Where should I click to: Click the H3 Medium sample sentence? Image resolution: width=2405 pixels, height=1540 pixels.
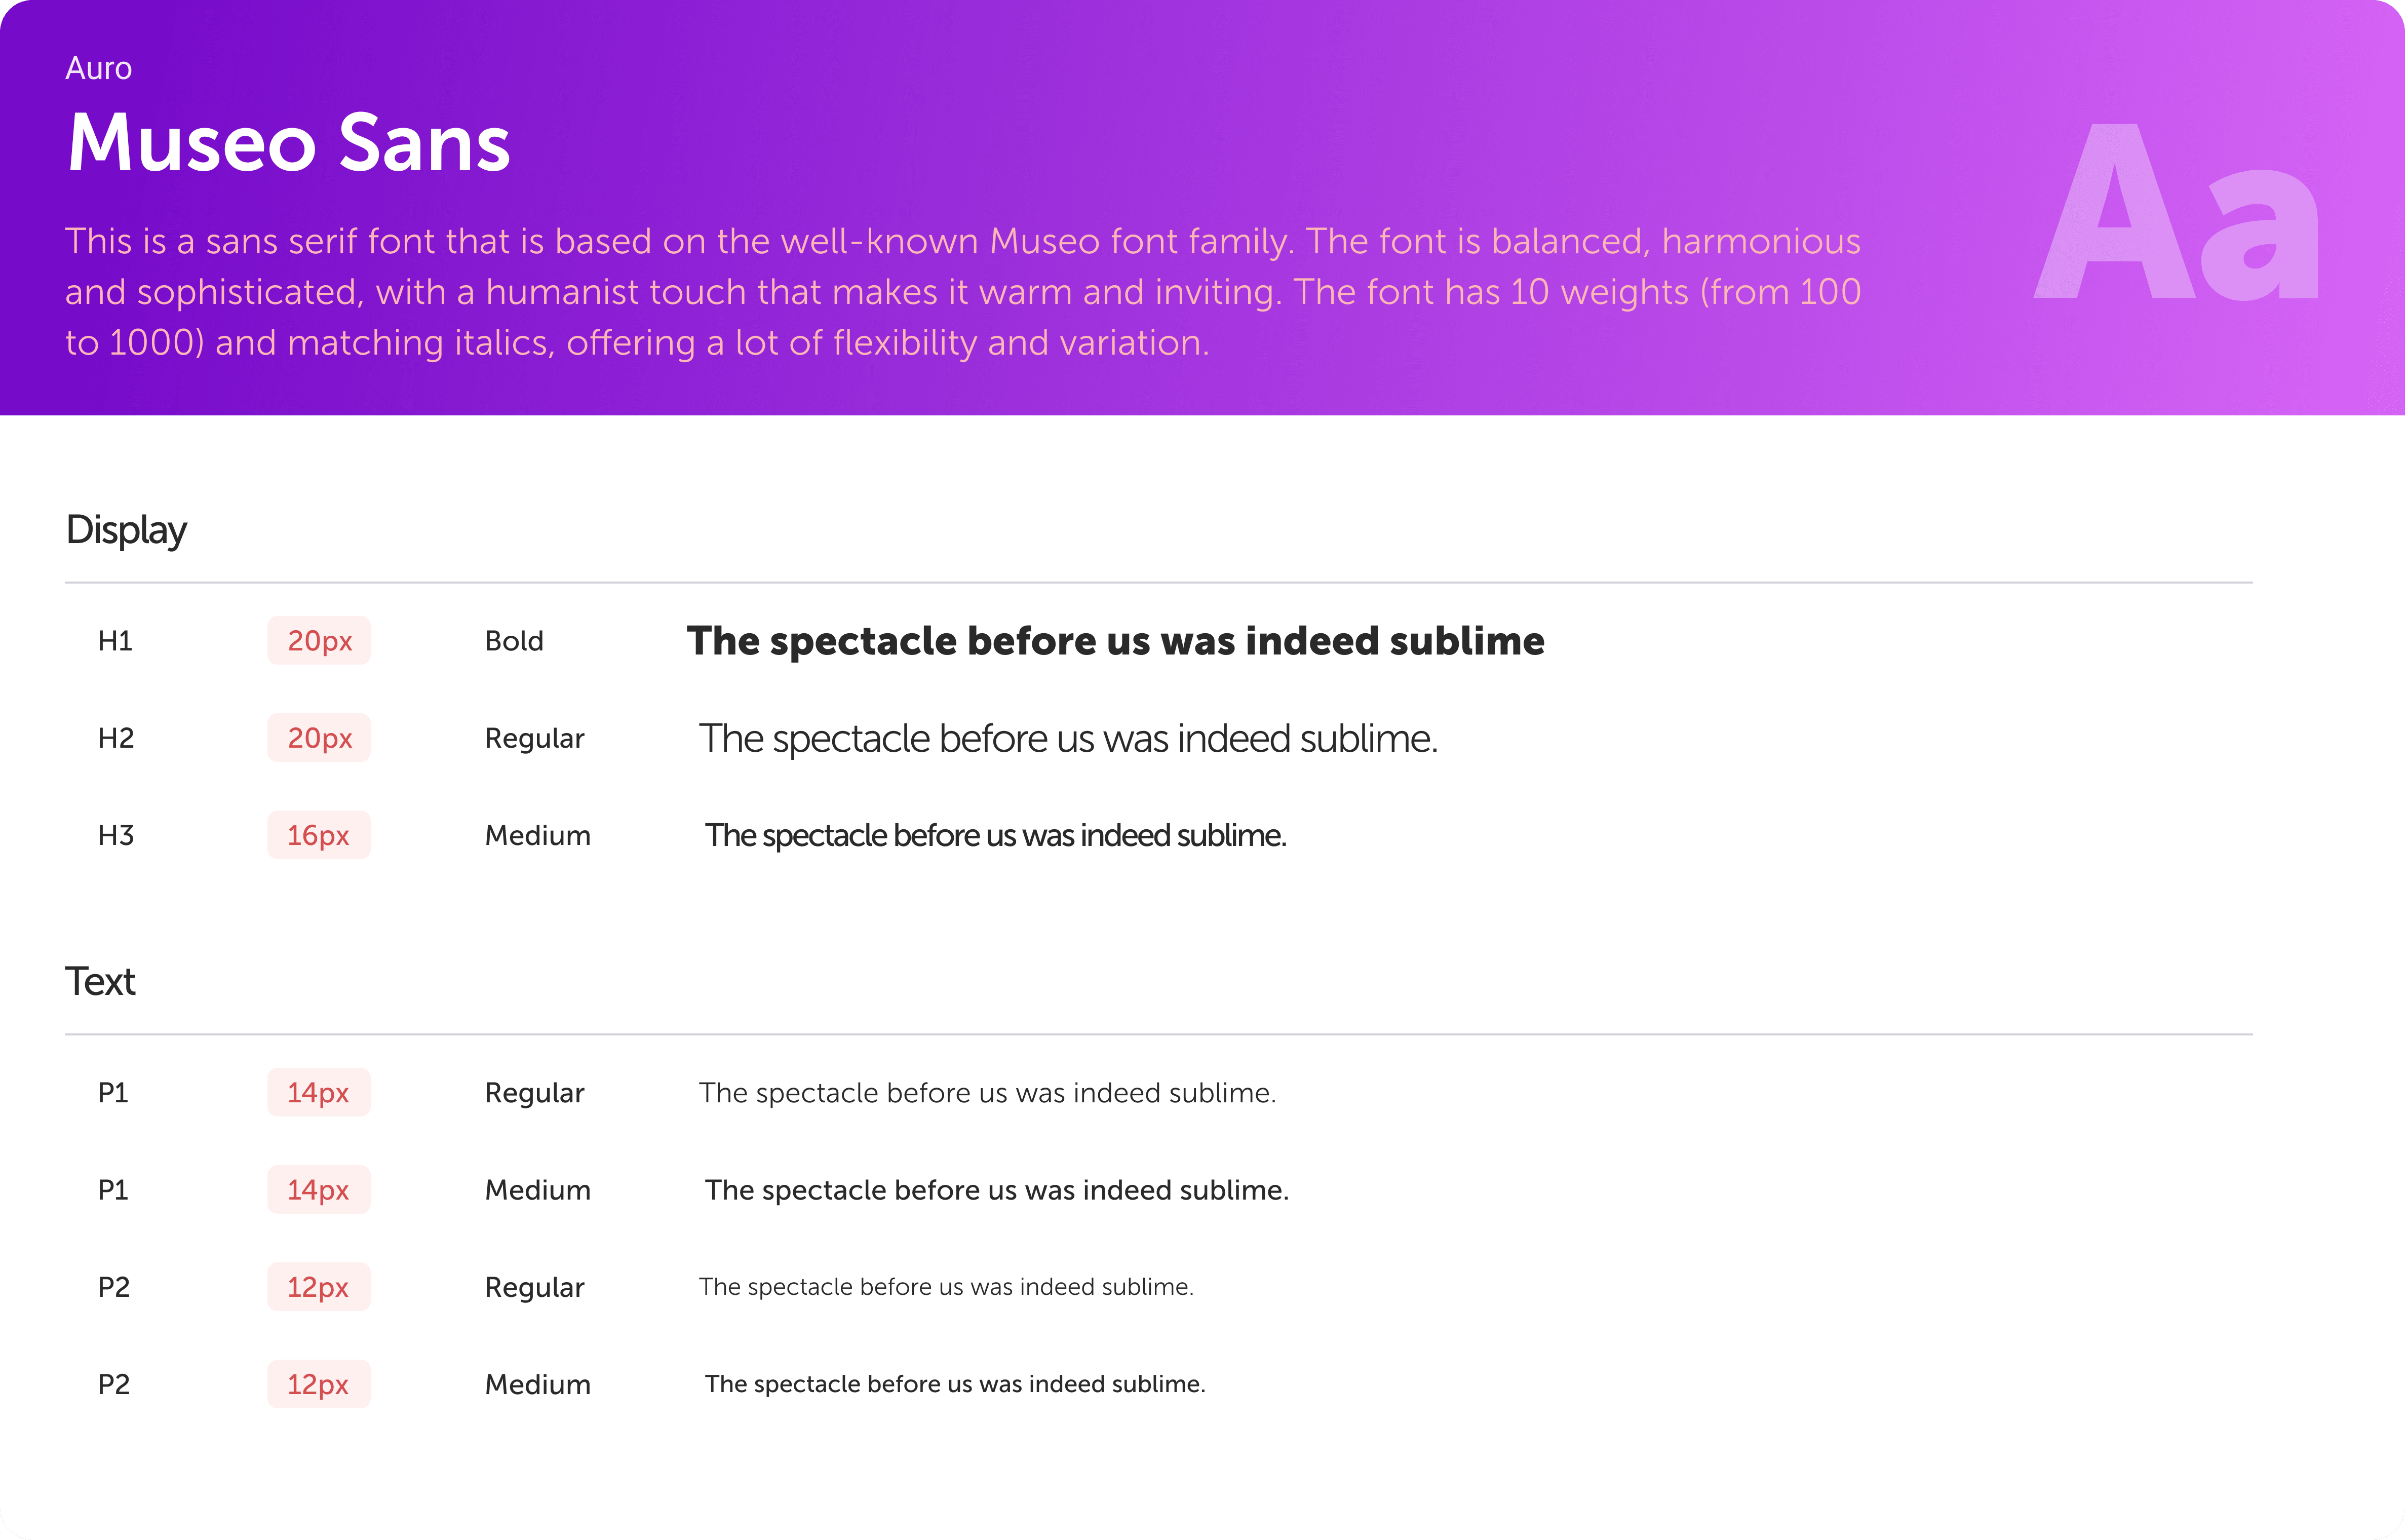pyautogui.click(x=996, y=835)
